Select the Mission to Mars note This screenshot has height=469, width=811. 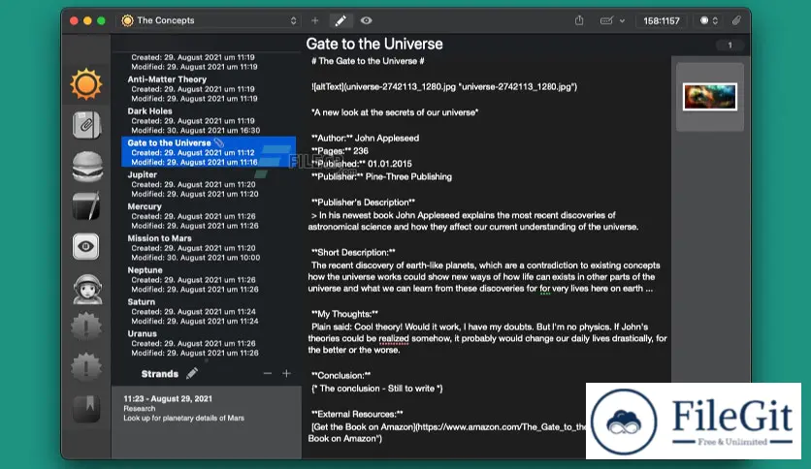(209, 247)
